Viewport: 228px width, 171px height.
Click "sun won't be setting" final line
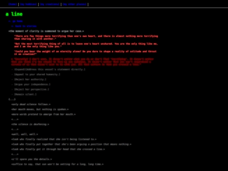(57, 164)
